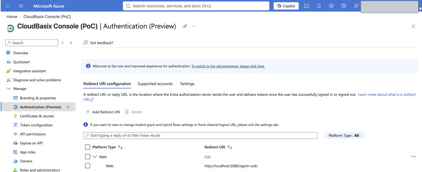Open the Azure apps grid icon
Screen dimensions: 422x172
8,6
